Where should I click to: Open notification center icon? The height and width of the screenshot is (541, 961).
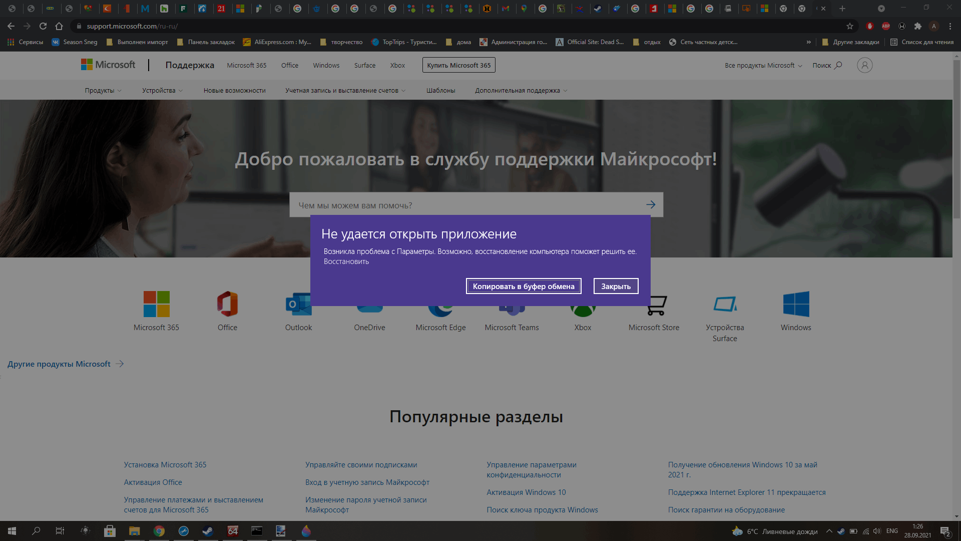pos(945,531)
